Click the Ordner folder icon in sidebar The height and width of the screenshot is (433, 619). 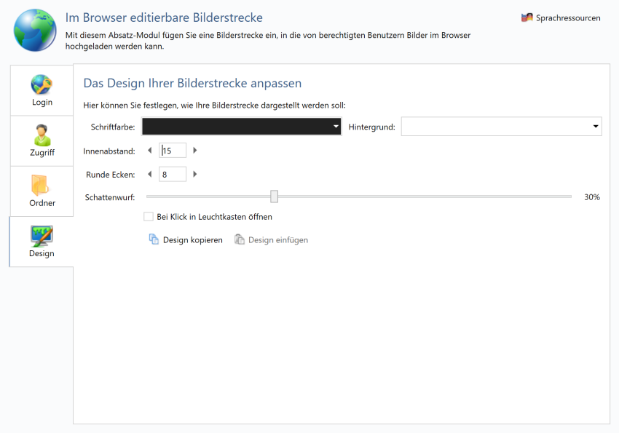[x=42, y=184]
